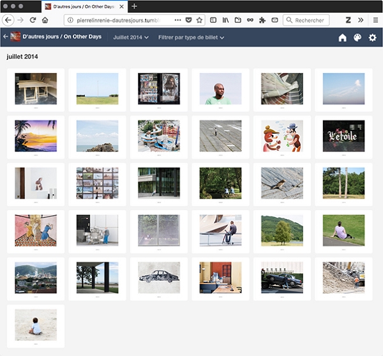
Task: Select the D'autres jours browser tab
Action: click(83, 6)
